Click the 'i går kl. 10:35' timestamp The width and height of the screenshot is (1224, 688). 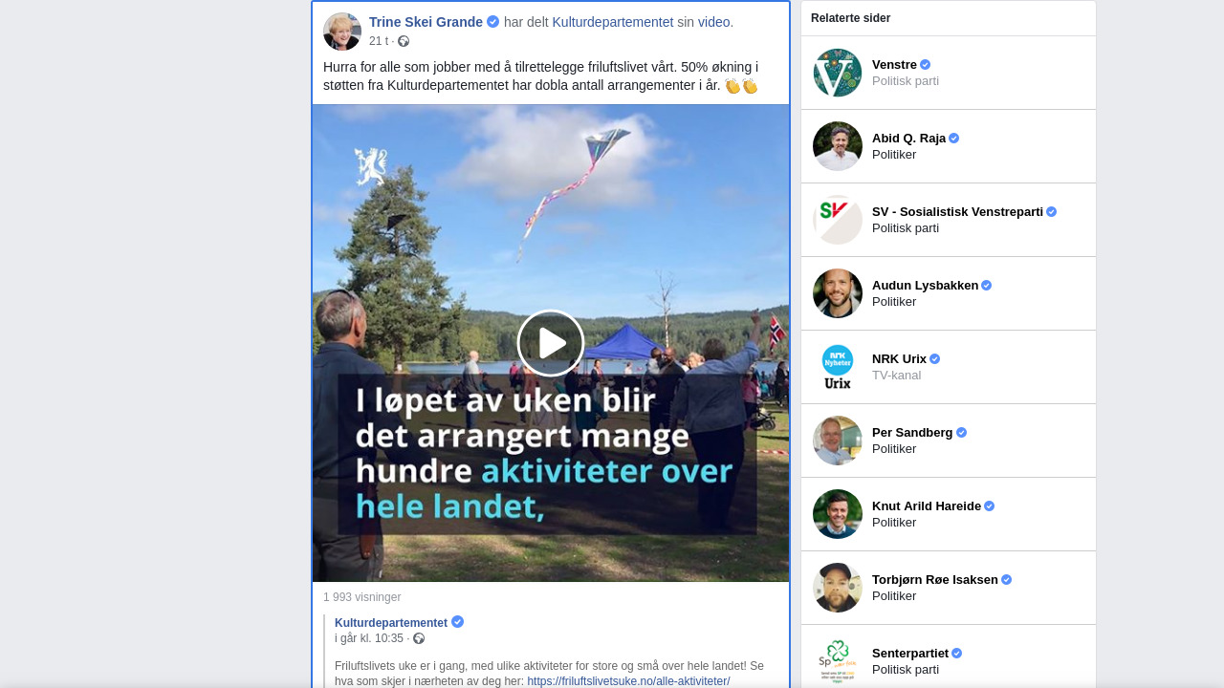[369, 638]
